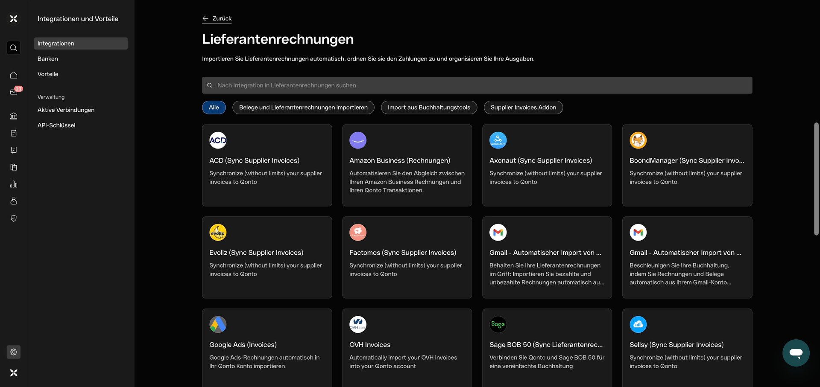Click the Amazon Business logo icon
The width and height of the screenshot is (820, 387).
pyautogui.click(x=357, y=140)
